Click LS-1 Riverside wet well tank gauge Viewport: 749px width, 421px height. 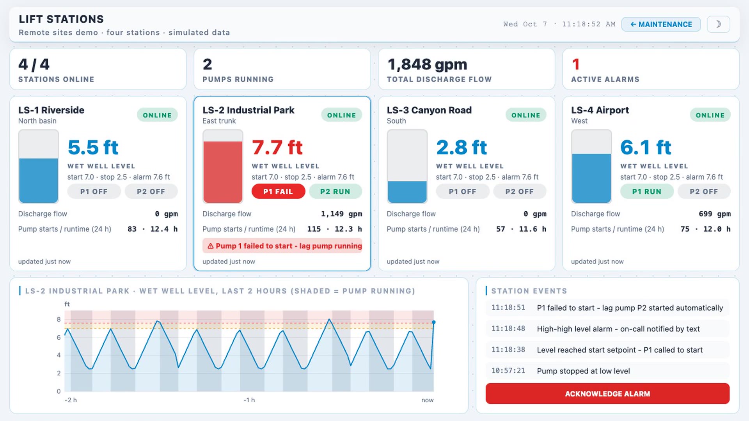pos(39,166)
